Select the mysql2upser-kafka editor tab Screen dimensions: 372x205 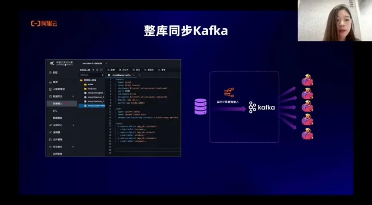[121, 75]
